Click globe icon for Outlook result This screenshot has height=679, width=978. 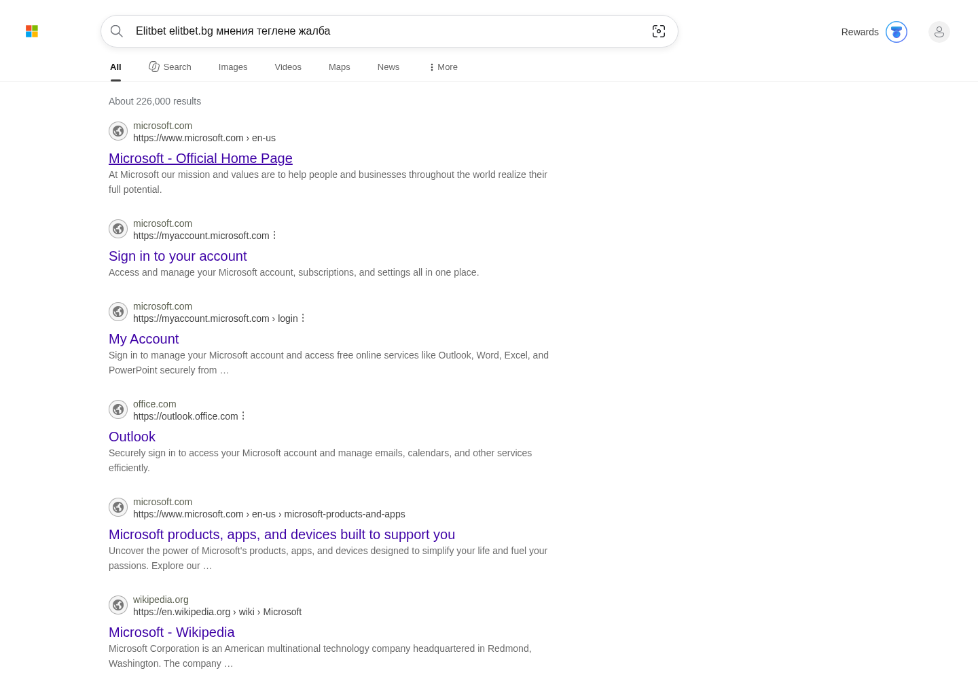[118, 409]
